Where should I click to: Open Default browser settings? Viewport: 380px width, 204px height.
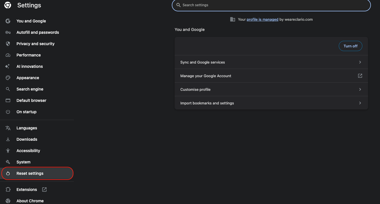pyautogui.click(x=31, y=100)
